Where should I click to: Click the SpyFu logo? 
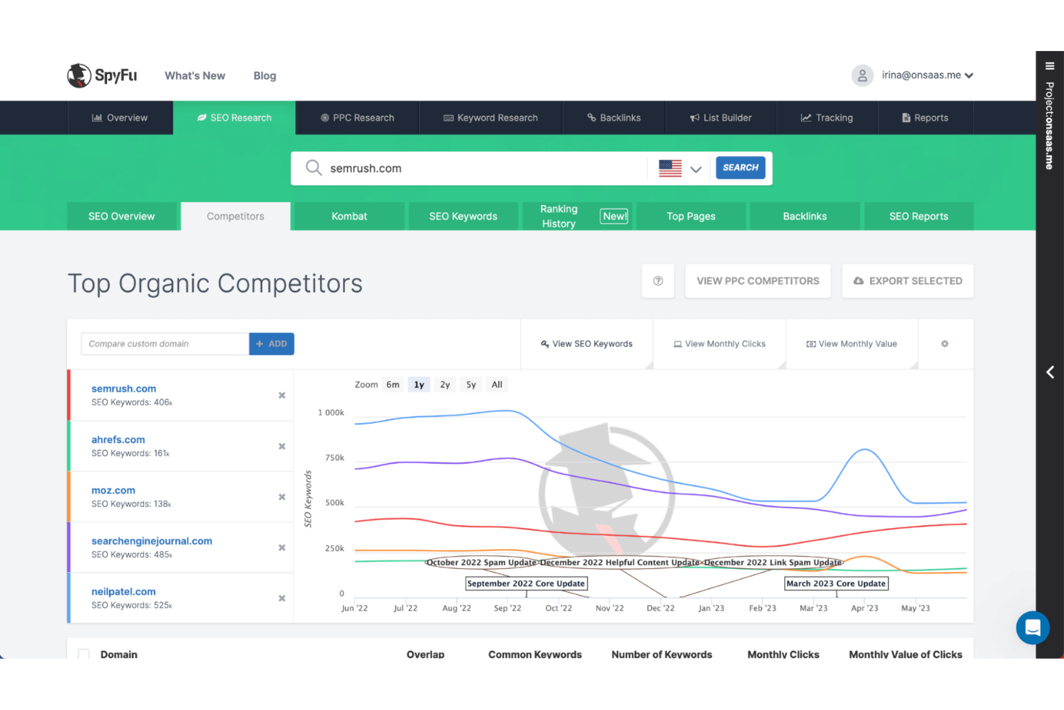101,75
